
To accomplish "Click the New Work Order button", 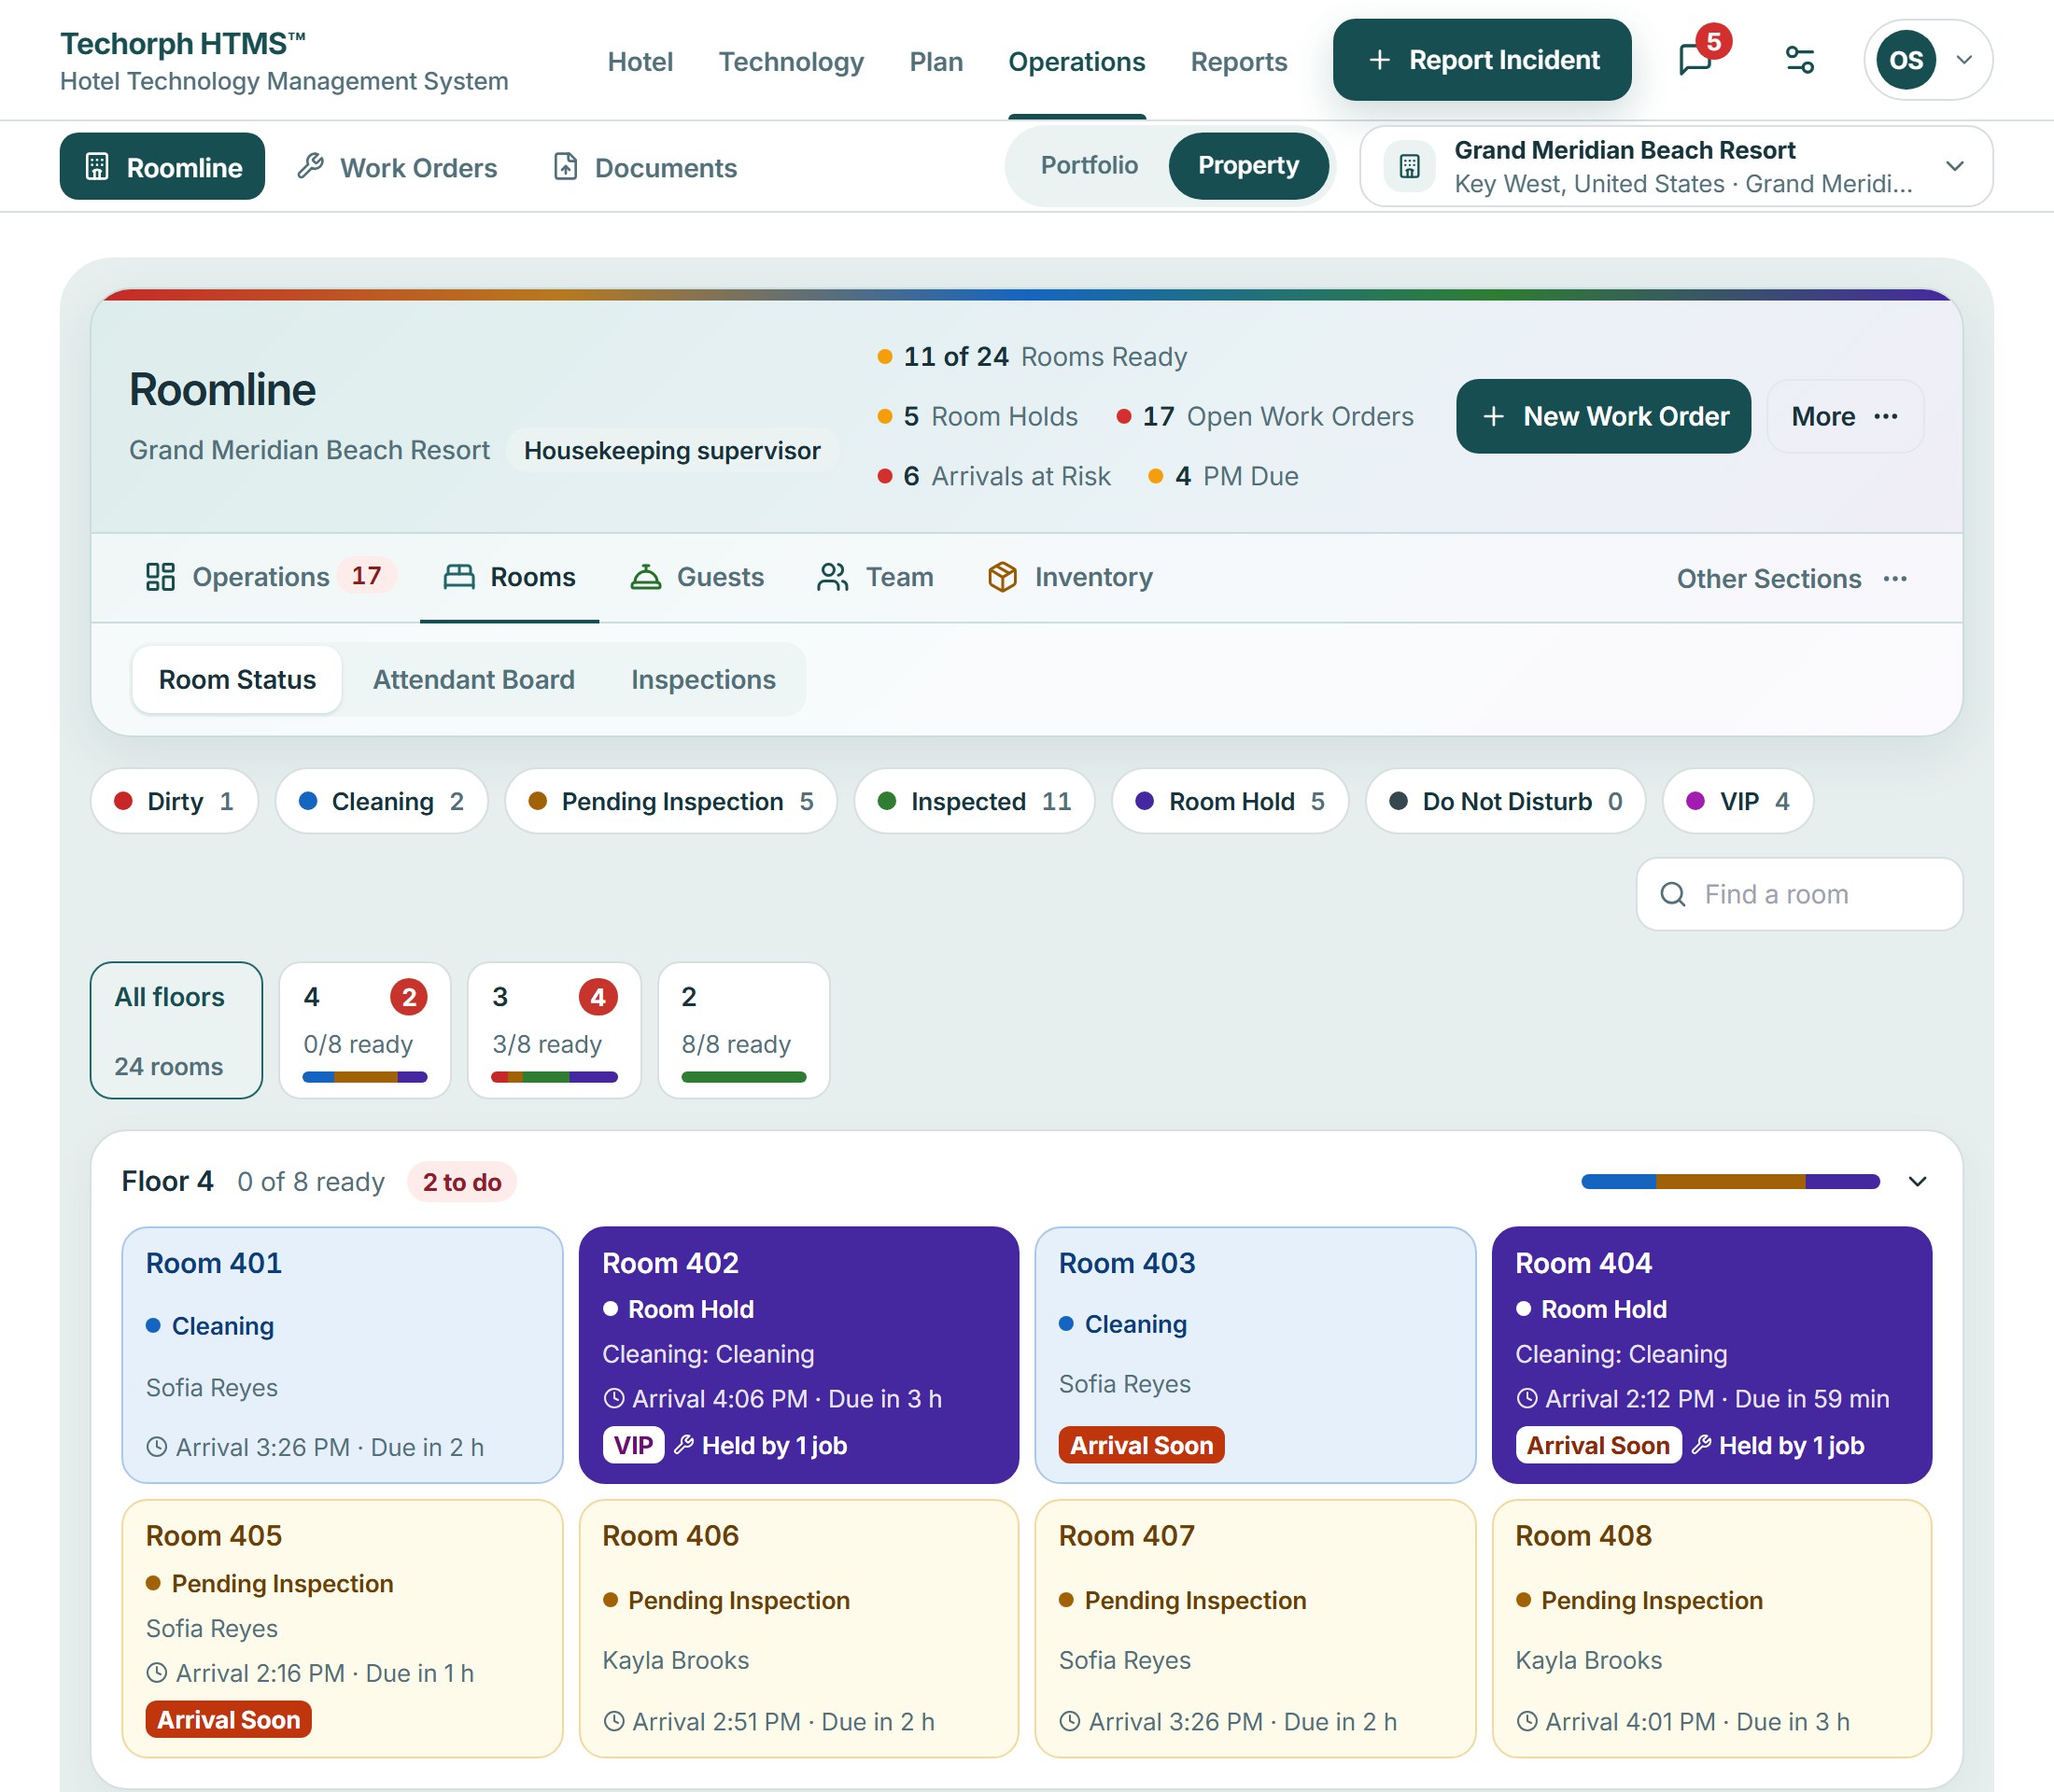I will pos(1603,416).
